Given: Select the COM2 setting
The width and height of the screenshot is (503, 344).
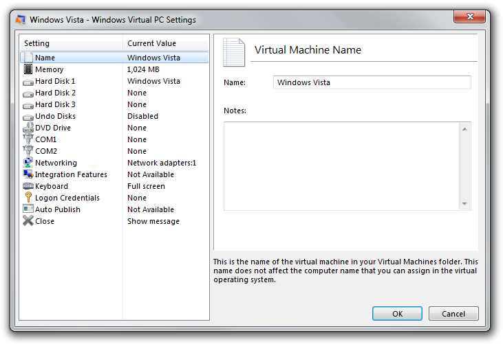Looking at the screenshot, I should click(x=46, y=151).
